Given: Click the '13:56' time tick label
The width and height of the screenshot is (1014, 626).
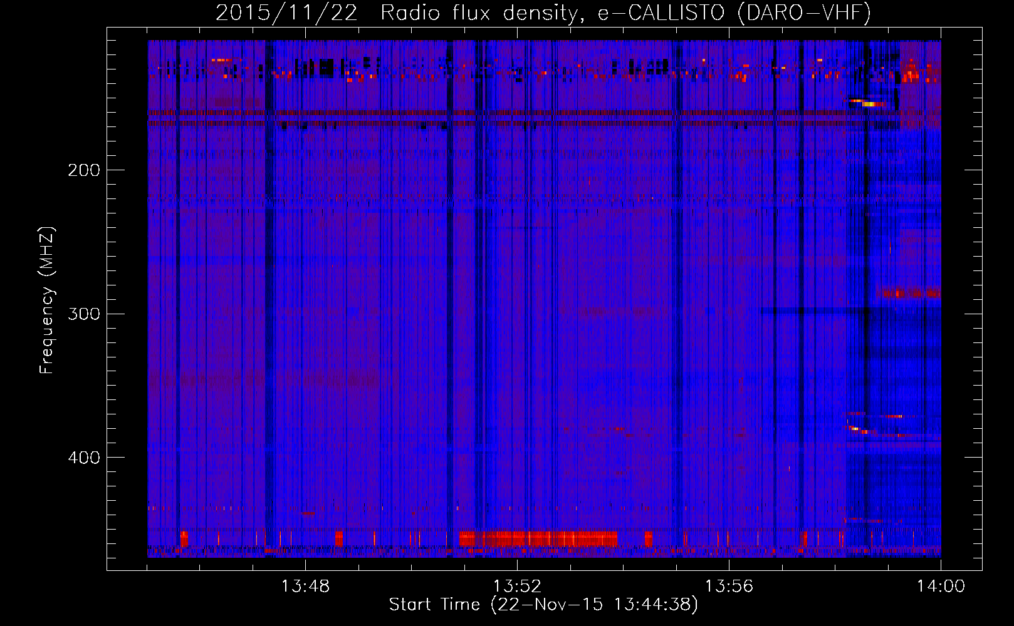Looking at the screenshot, I should [x=729, y=587].
